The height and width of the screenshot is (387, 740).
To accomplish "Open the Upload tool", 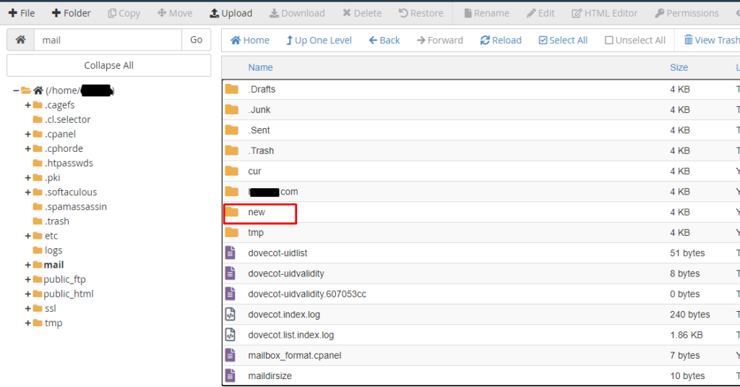I will pos(231,13).
